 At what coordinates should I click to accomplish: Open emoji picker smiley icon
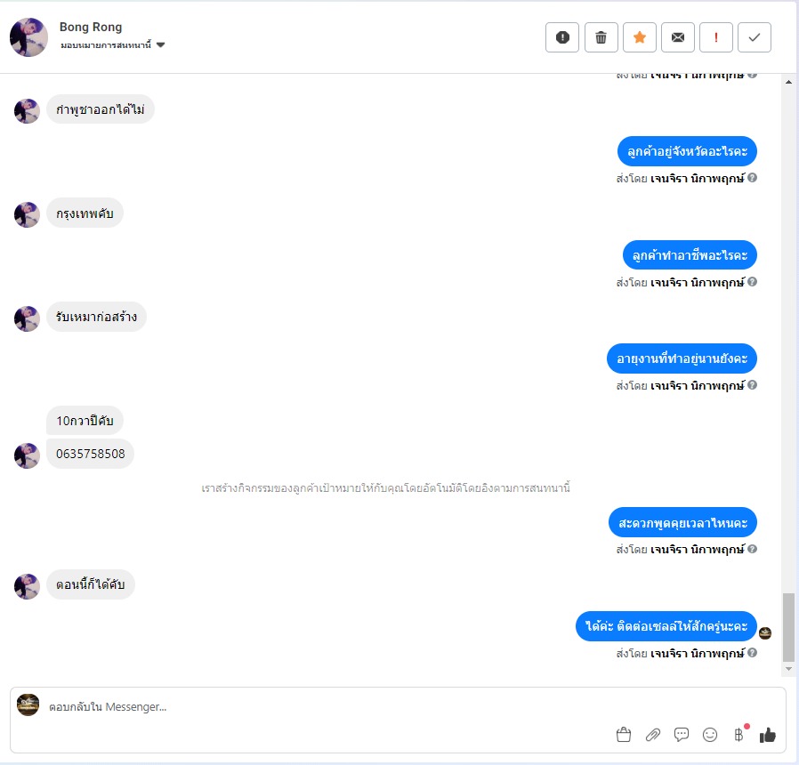[x=710, y=735]
